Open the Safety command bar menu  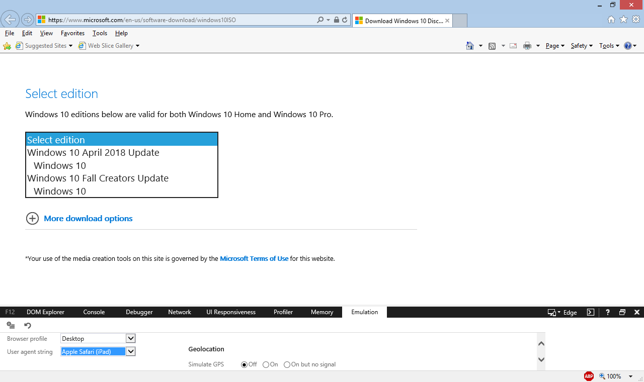pyautogui.click(x=582, y=46)
